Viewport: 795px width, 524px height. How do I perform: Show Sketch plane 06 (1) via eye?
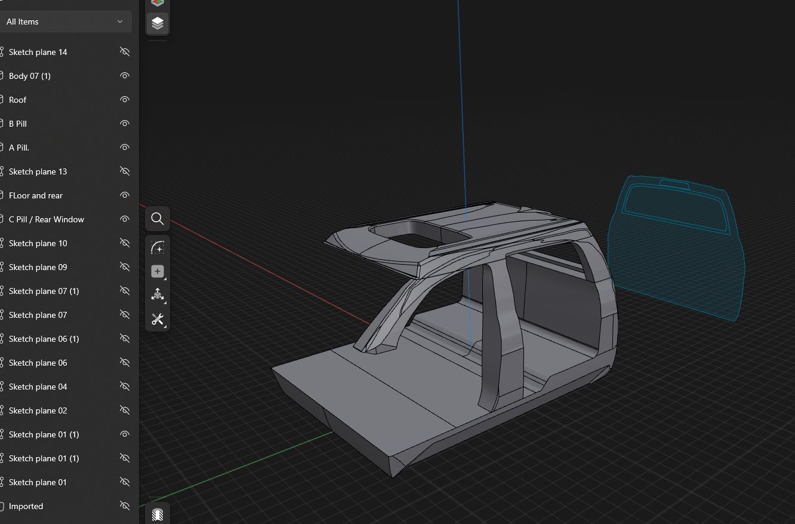point(125,339)
